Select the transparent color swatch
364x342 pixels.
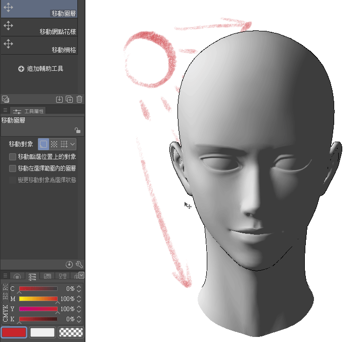pyautogui.click(x=71, y=332)
